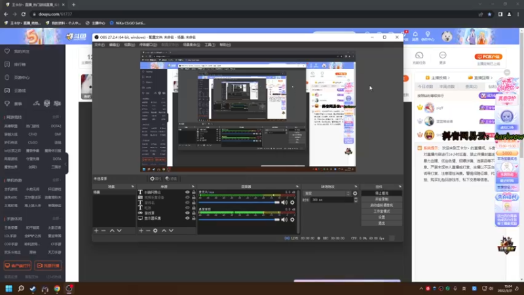Toggle visibility of third source row
This screenshot has width=524, height=295.
tap(187, 203)
